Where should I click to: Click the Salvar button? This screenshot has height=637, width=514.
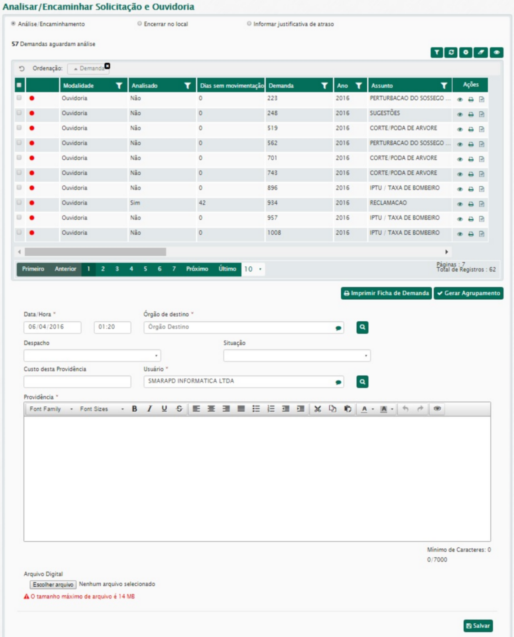point(478,626)
